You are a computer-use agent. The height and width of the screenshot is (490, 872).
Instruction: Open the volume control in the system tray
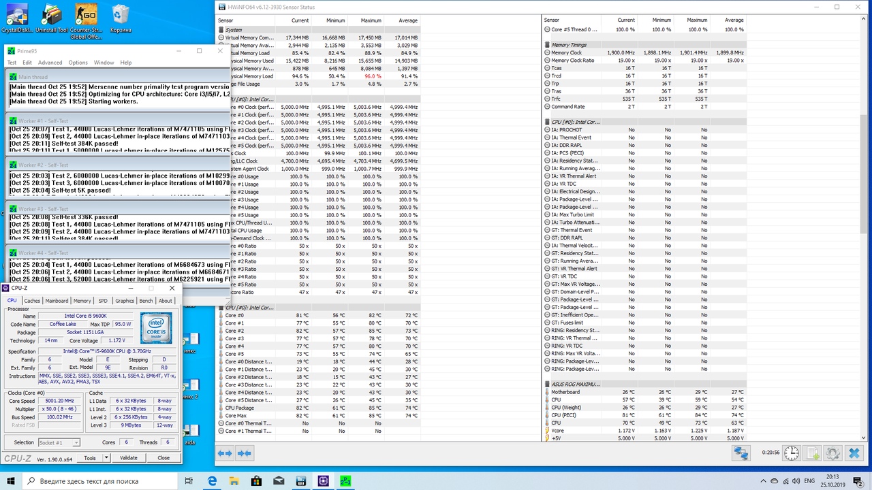point(797,480)
